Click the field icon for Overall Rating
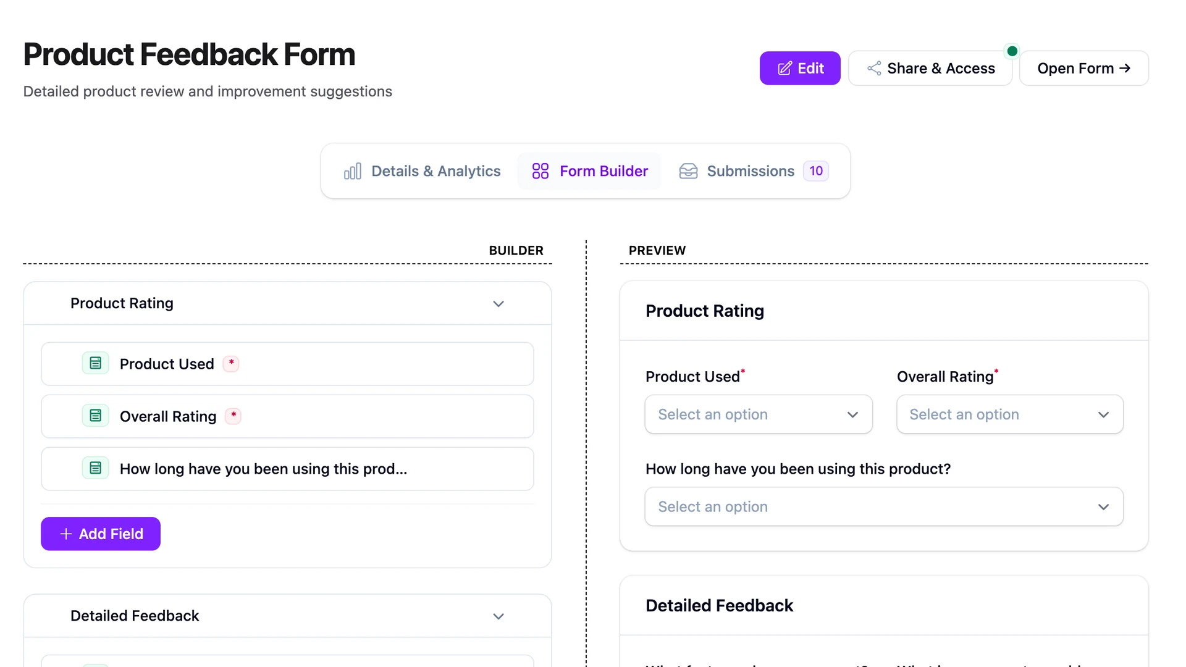1186x667 pixels. (96, 416)
